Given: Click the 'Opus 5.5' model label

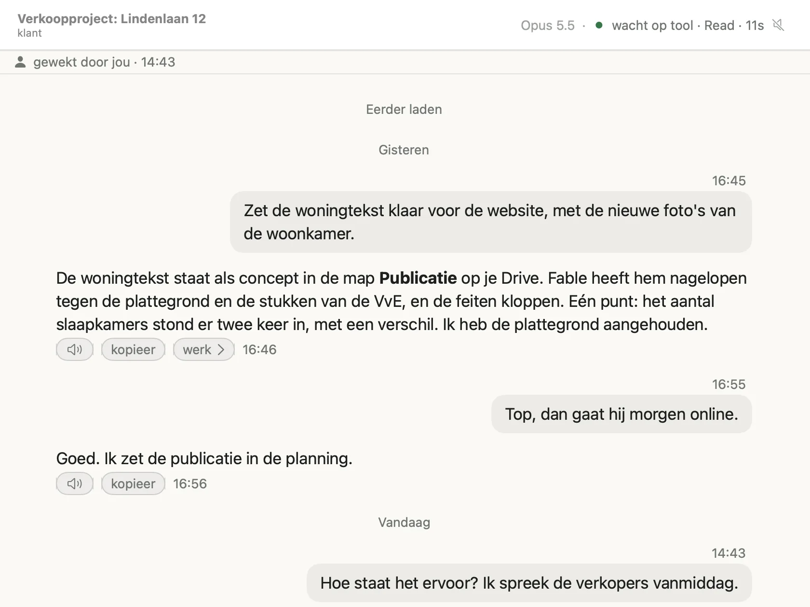Looking at the screenshot, I should click(x=548, y=26).
